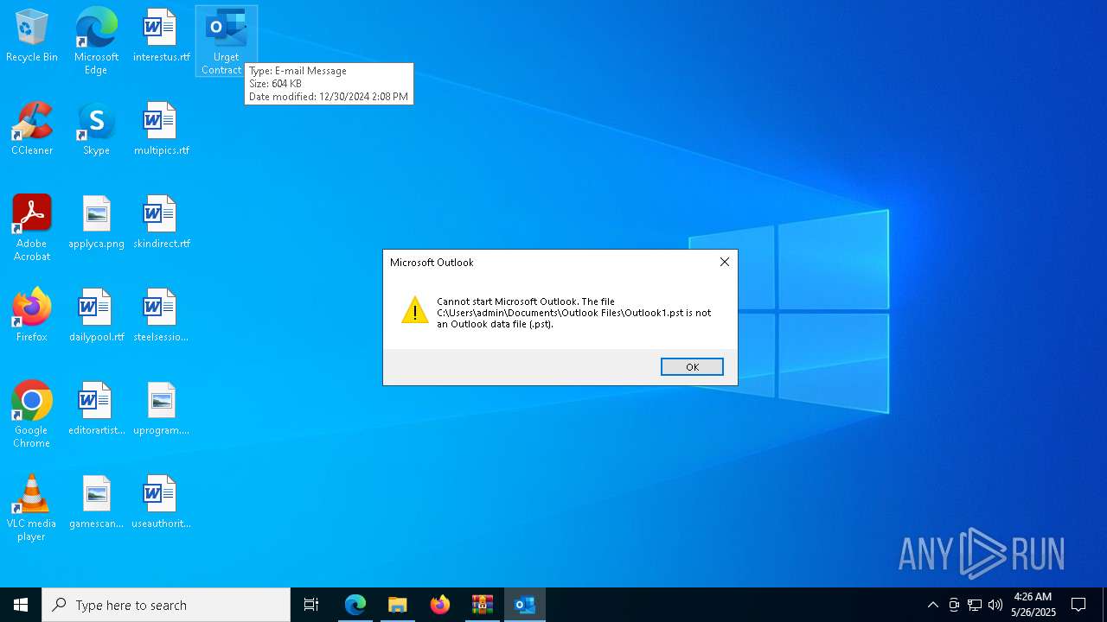
Task: Select the CCleaner desktop shortcut
Action: coord(32,129)
